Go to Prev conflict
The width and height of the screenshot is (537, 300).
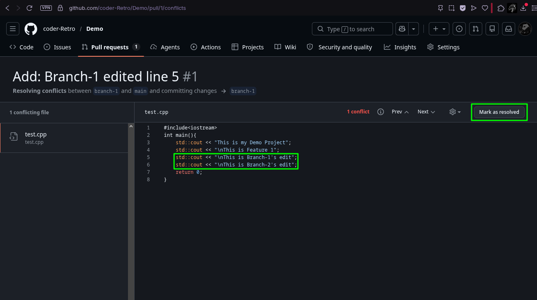point(400,112)
